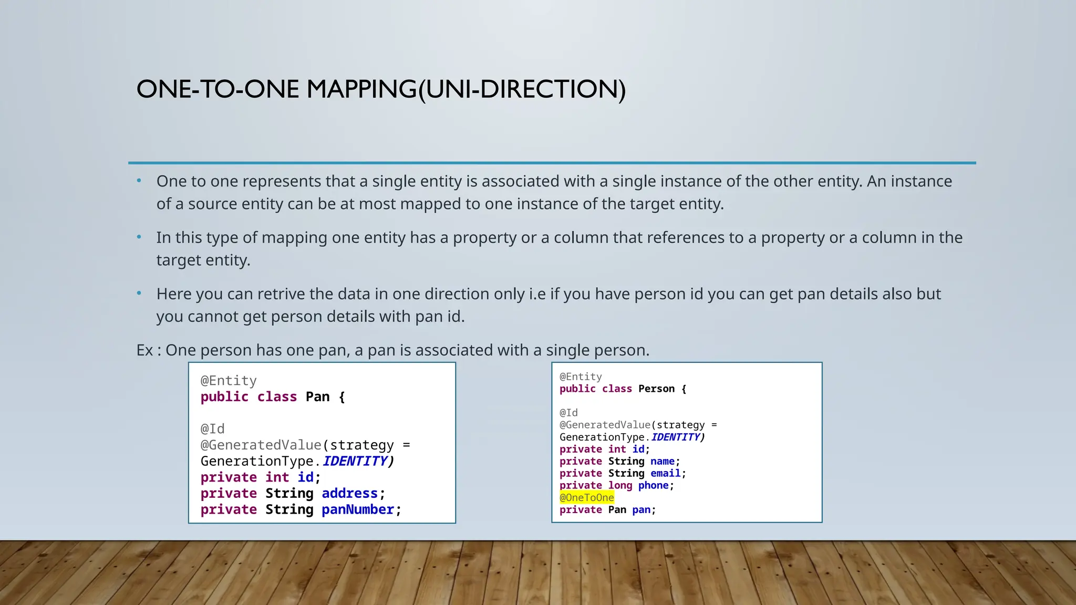Click 'private Pan pan;' line in Person class
Viewport: 1076px width, 605px height.
coord(607,509)
